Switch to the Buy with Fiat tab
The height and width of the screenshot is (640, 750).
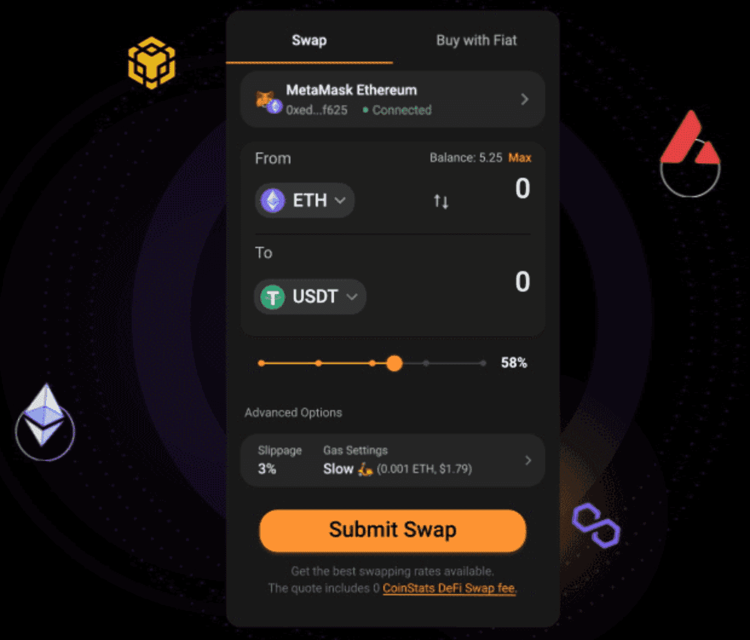point(477,41)
